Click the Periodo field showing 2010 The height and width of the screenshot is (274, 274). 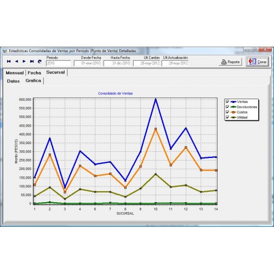(x=59, y=63)
